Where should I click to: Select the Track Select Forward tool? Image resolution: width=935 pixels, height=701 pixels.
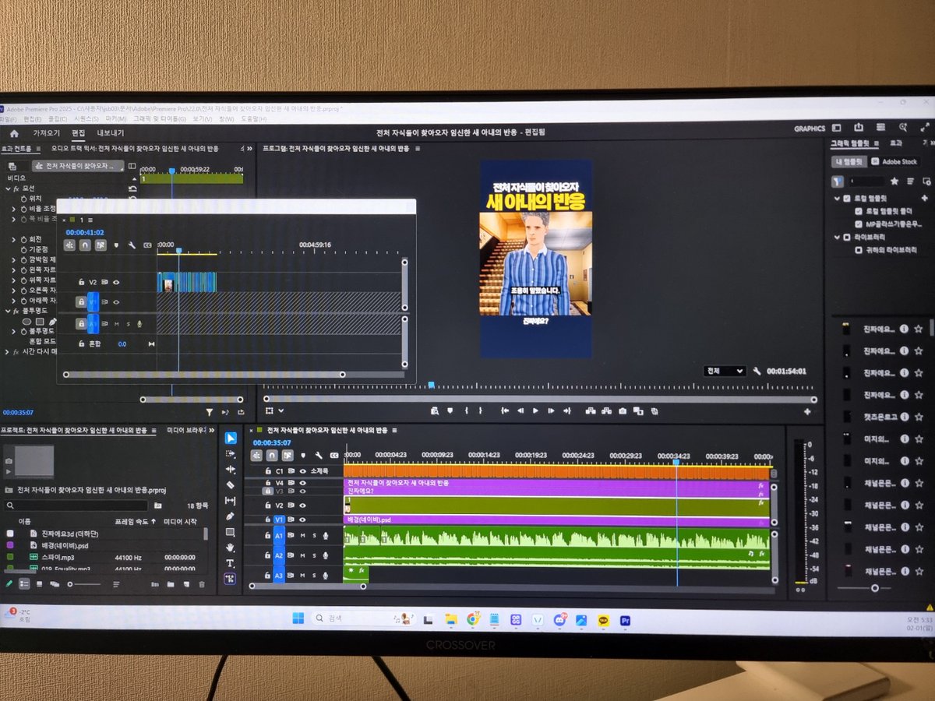coord(231,453)
